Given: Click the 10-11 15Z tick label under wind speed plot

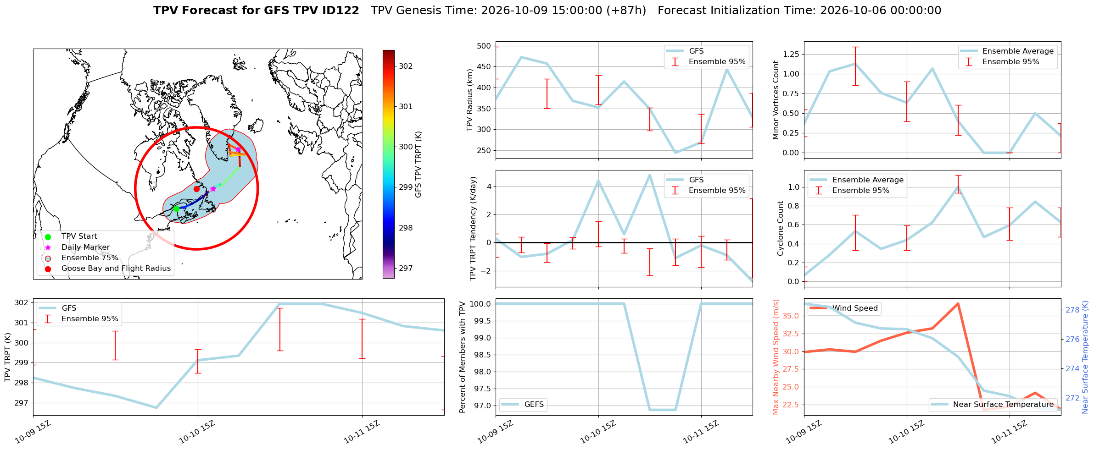Looking at the screenshot, I should [1009, 432].
